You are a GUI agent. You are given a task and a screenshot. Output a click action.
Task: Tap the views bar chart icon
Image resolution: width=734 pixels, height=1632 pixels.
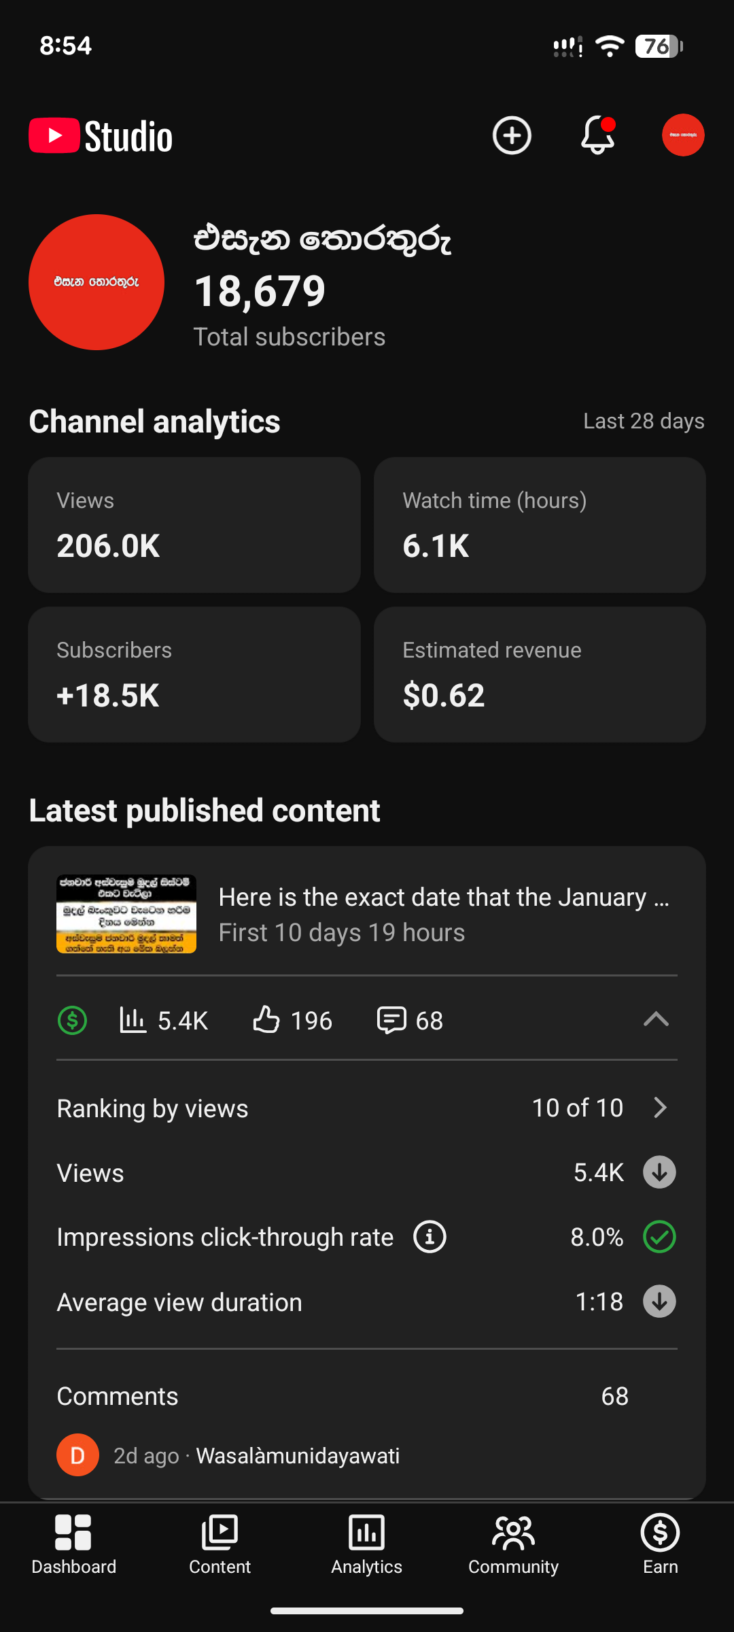pos(133,1020)
